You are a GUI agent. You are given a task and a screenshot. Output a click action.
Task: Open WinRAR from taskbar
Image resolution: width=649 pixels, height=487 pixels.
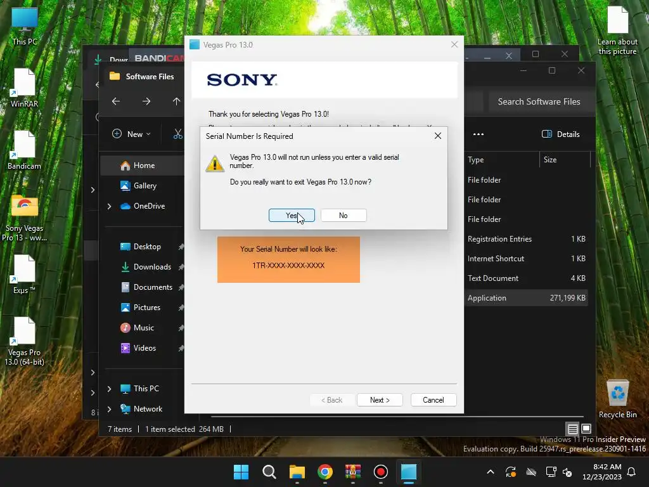coord(352,472)
